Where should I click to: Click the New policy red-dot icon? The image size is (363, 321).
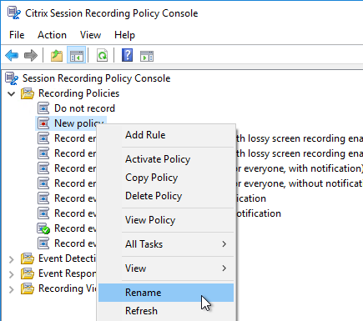pyautogui.click(x=43, y=123)
